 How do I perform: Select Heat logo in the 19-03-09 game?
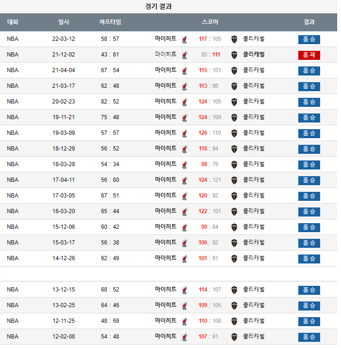pos(184,133)
